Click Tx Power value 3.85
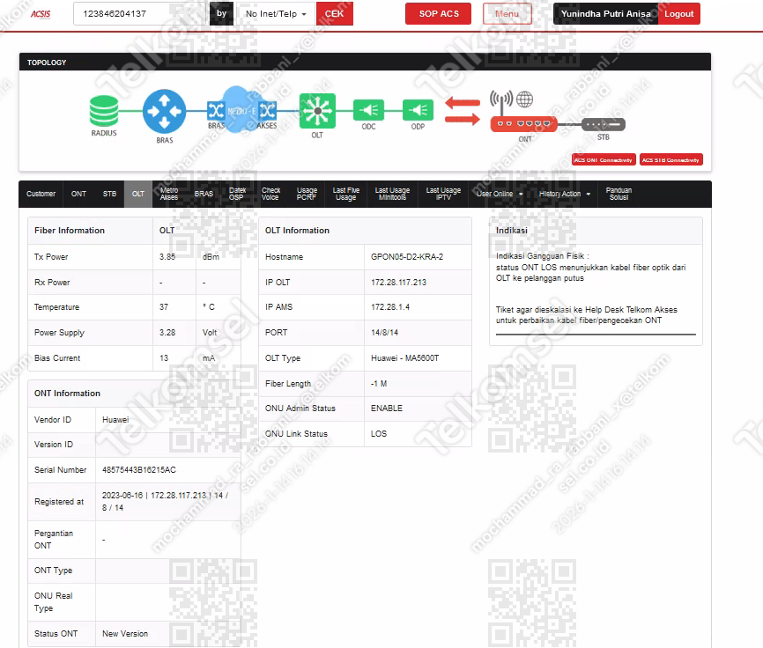 pos(167,257)
